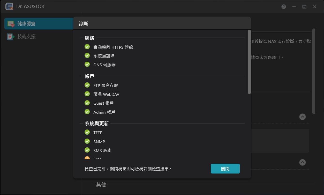Click the diagnosis dialog scrollbar
The height and width of the screenshot is (195, 324).
tap(249, 62)
